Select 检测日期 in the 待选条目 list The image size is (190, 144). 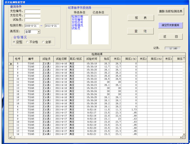pos(77,16)
